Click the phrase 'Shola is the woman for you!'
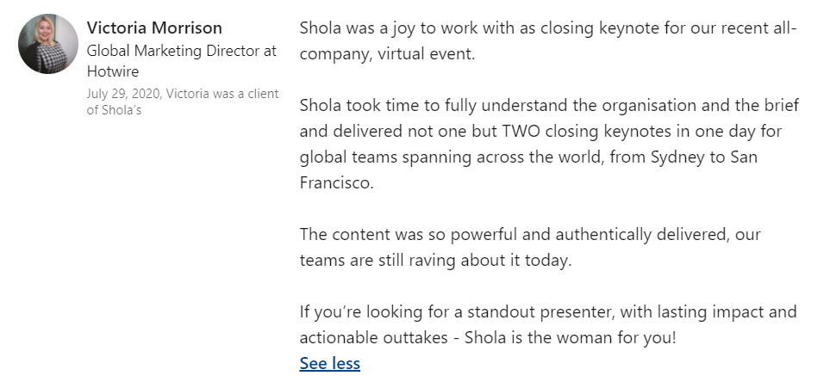 [571, 338]
